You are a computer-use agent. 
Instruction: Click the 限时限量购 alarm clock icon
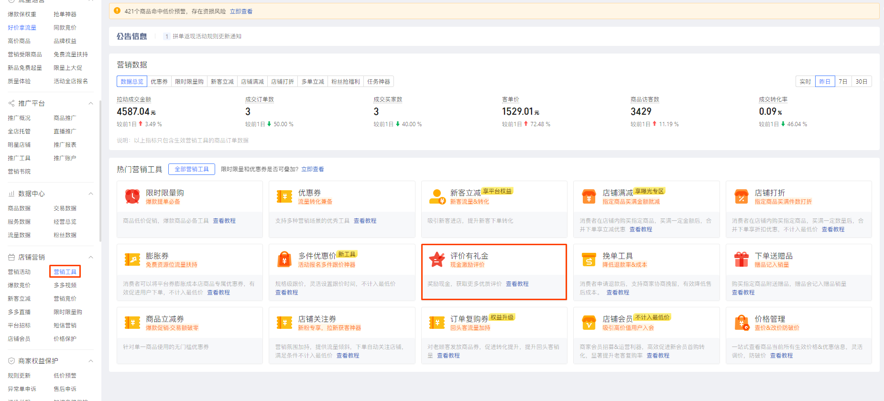132,196
